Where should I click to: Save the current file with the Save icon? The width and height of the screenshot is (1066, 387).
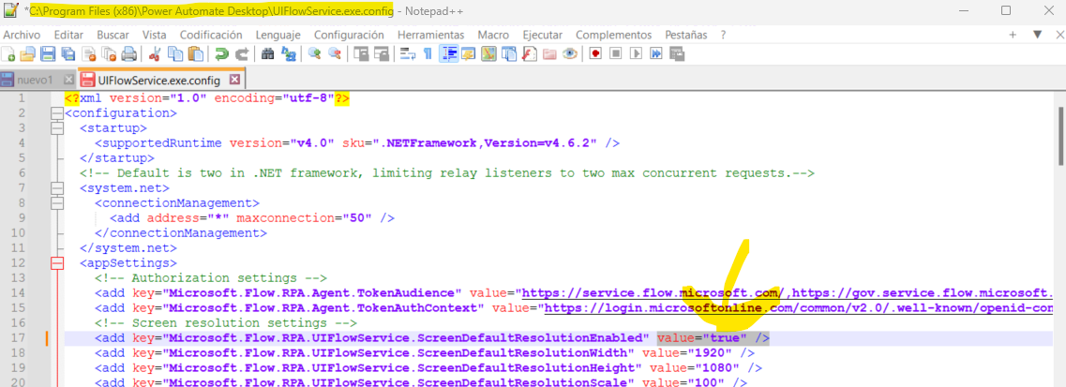[48, 54]
